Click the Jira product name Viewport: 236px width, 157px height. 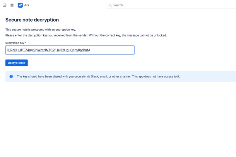pyautogui.click(x=27, y=5)
